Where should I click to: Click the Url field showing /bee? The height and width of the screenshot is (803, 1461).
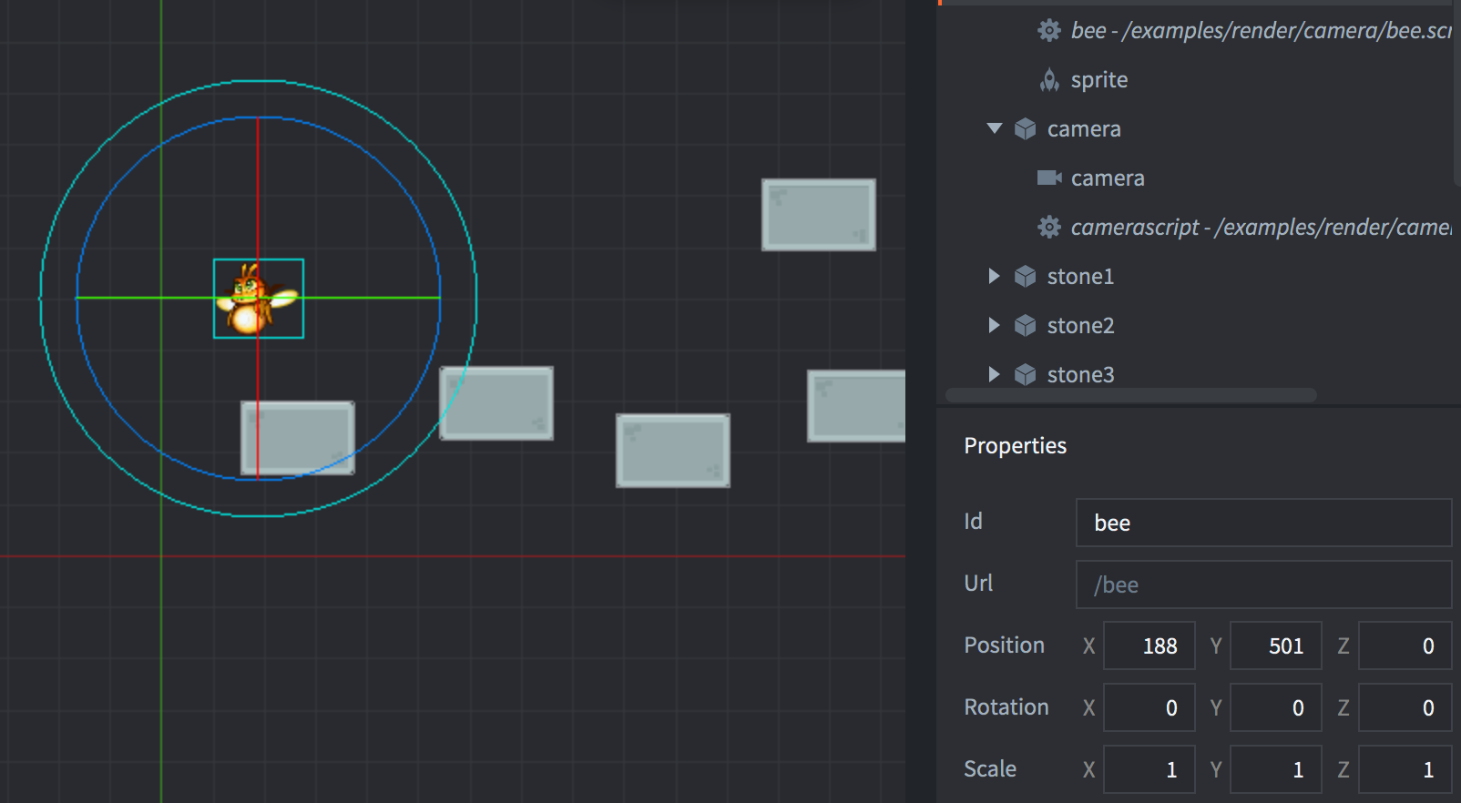(x=1263, y=584)
